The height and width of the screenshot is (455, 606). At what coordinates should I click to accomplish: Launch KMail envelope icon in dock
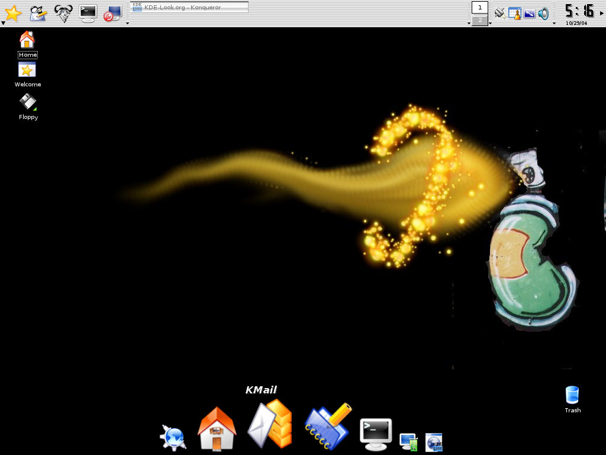[x=270, y=424]
